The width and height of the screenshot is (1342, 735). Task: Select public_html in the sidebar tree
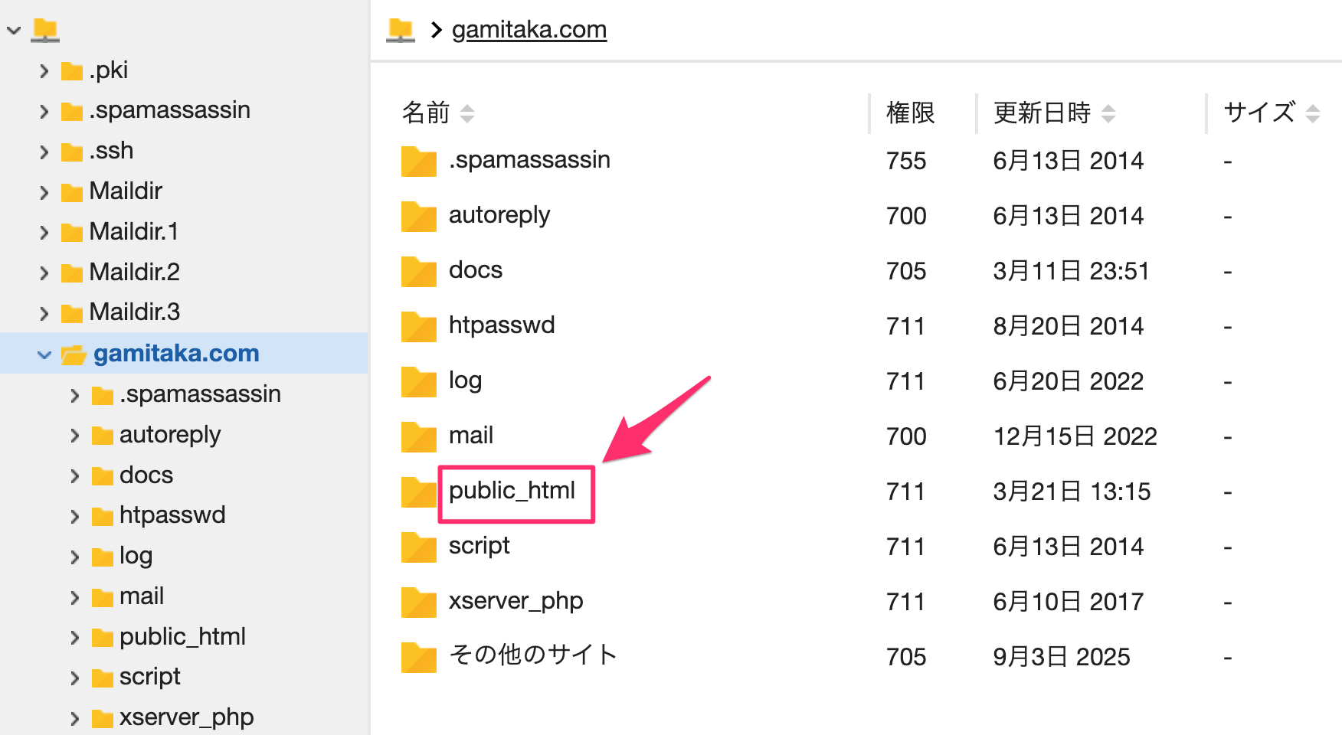click(x=182, y=636)
